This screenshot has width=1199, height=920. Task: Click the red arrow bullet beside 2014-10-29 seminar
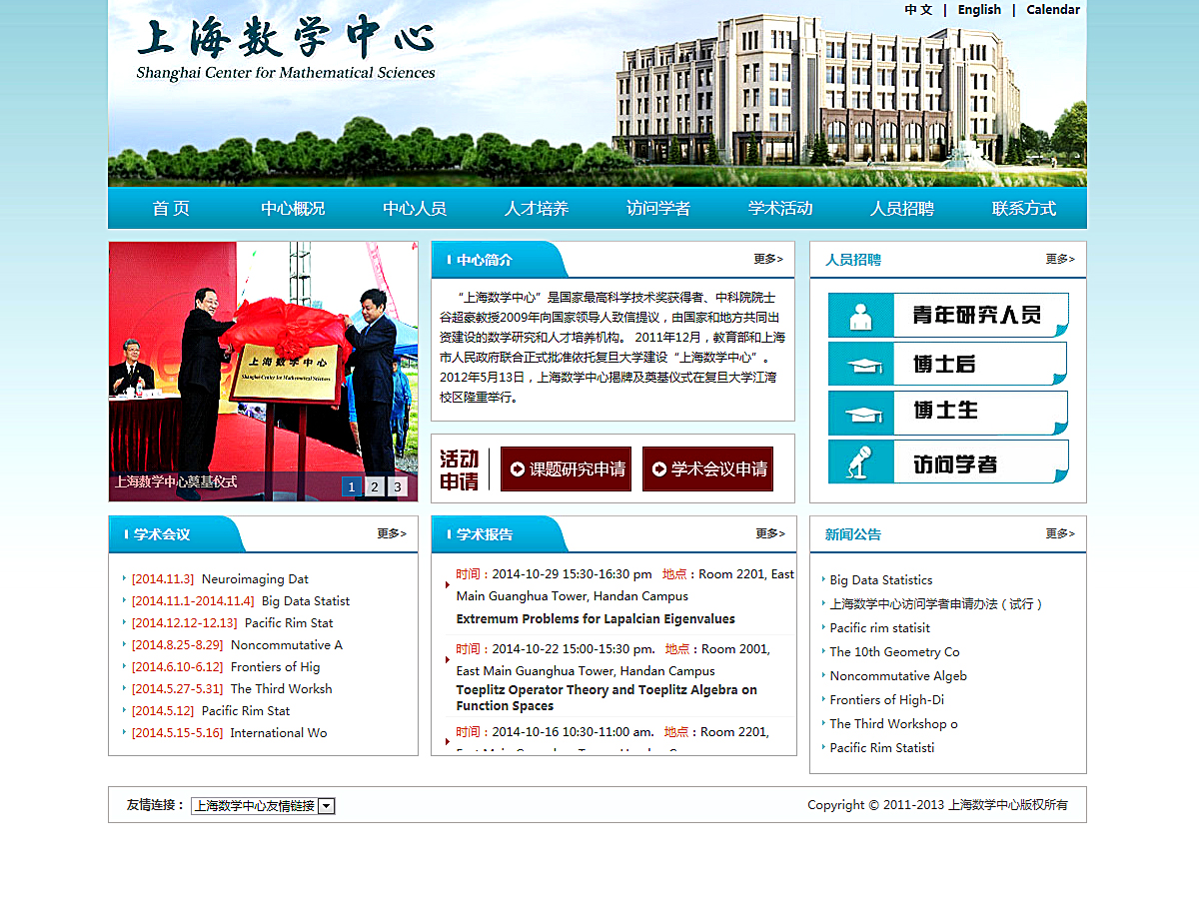(448, 584)
